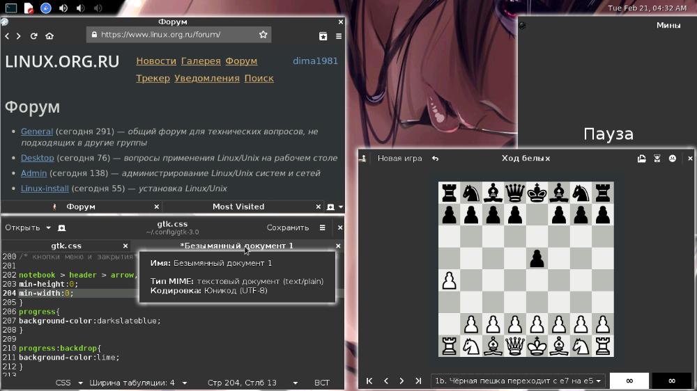Open the CSS syntax language dropdown
This screenshot has width=697, height=391.
point(68,383)
